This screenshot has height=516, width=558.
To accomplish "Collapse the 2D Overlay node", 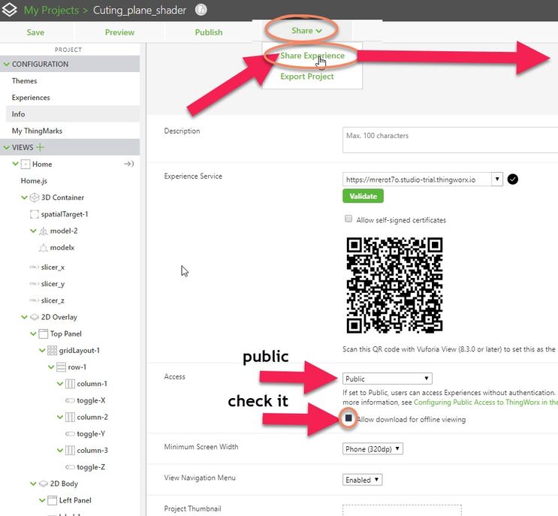I will tap(24, 317).
